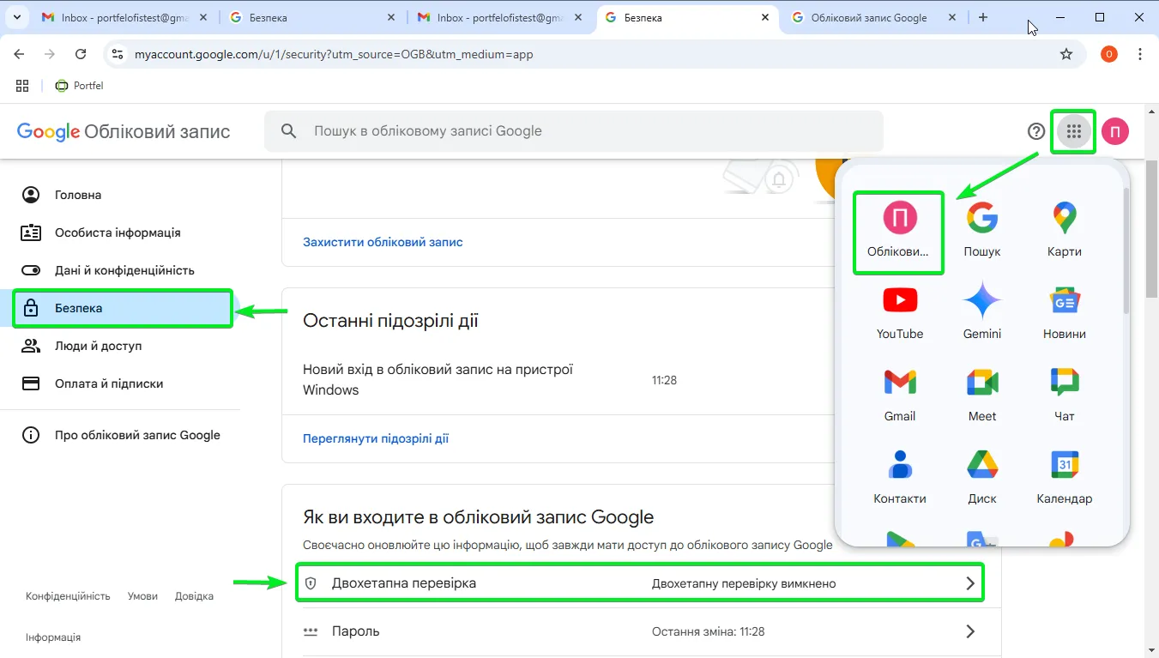Click the help question mark icon
1159x658 pixels.
click(x=1036, y=131)
